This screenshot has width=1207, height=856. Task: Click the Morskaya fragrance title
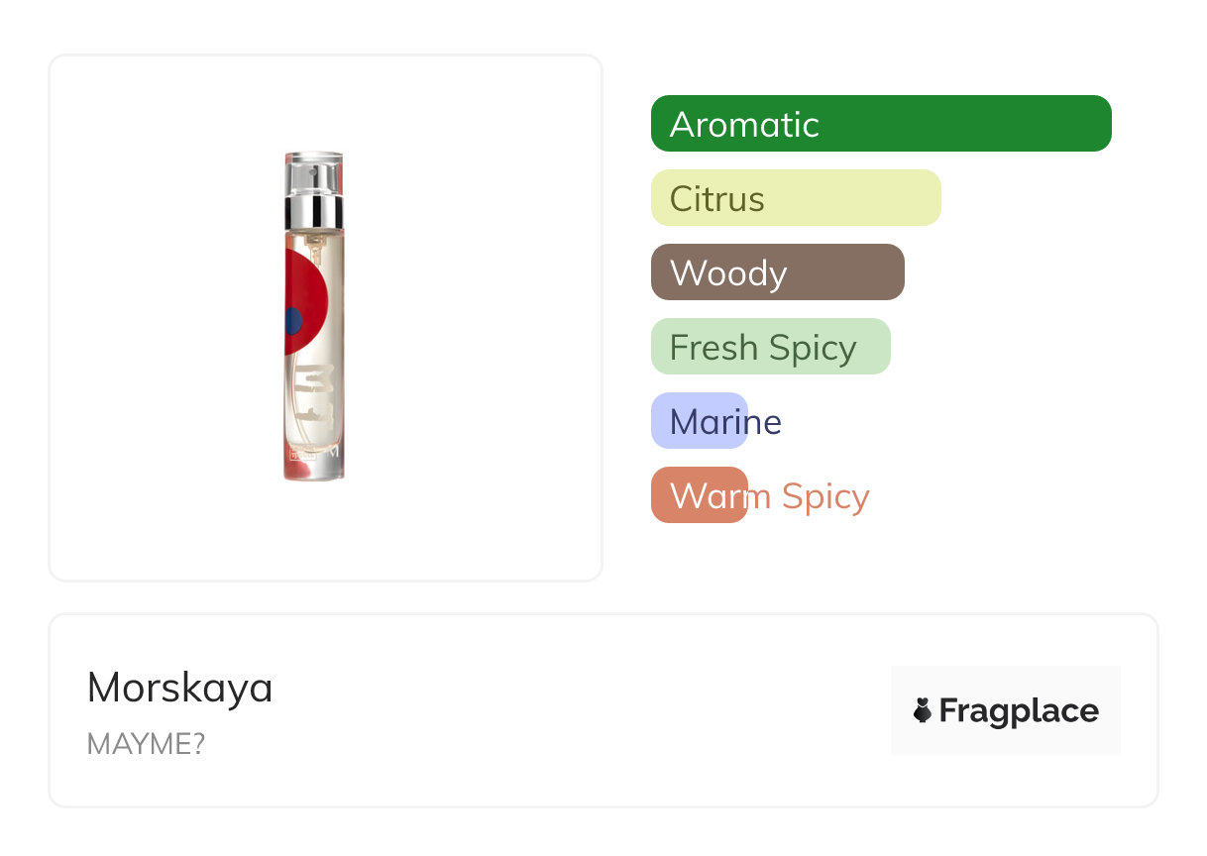point(179,688)
